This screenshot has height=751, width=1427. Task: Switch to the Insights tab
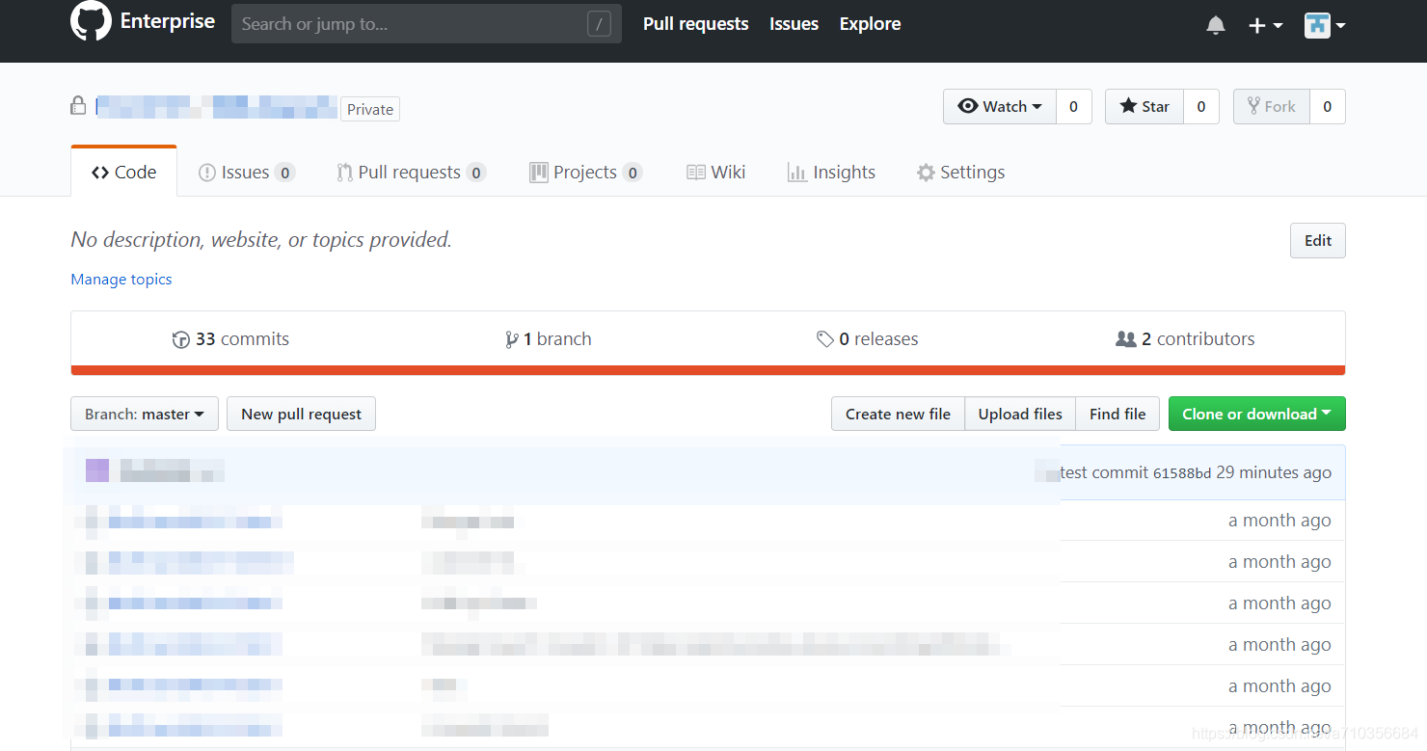[x=831, y=171]
